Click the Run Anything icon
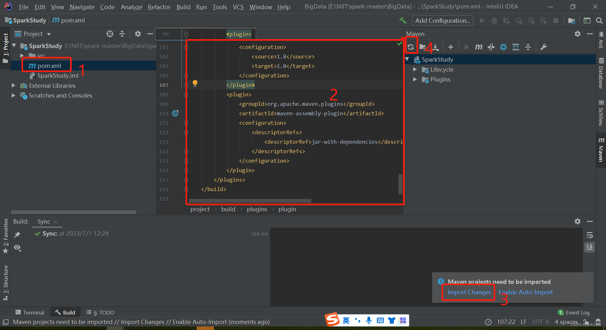Viewport: 606px width, 330px height. pos(587,21)
